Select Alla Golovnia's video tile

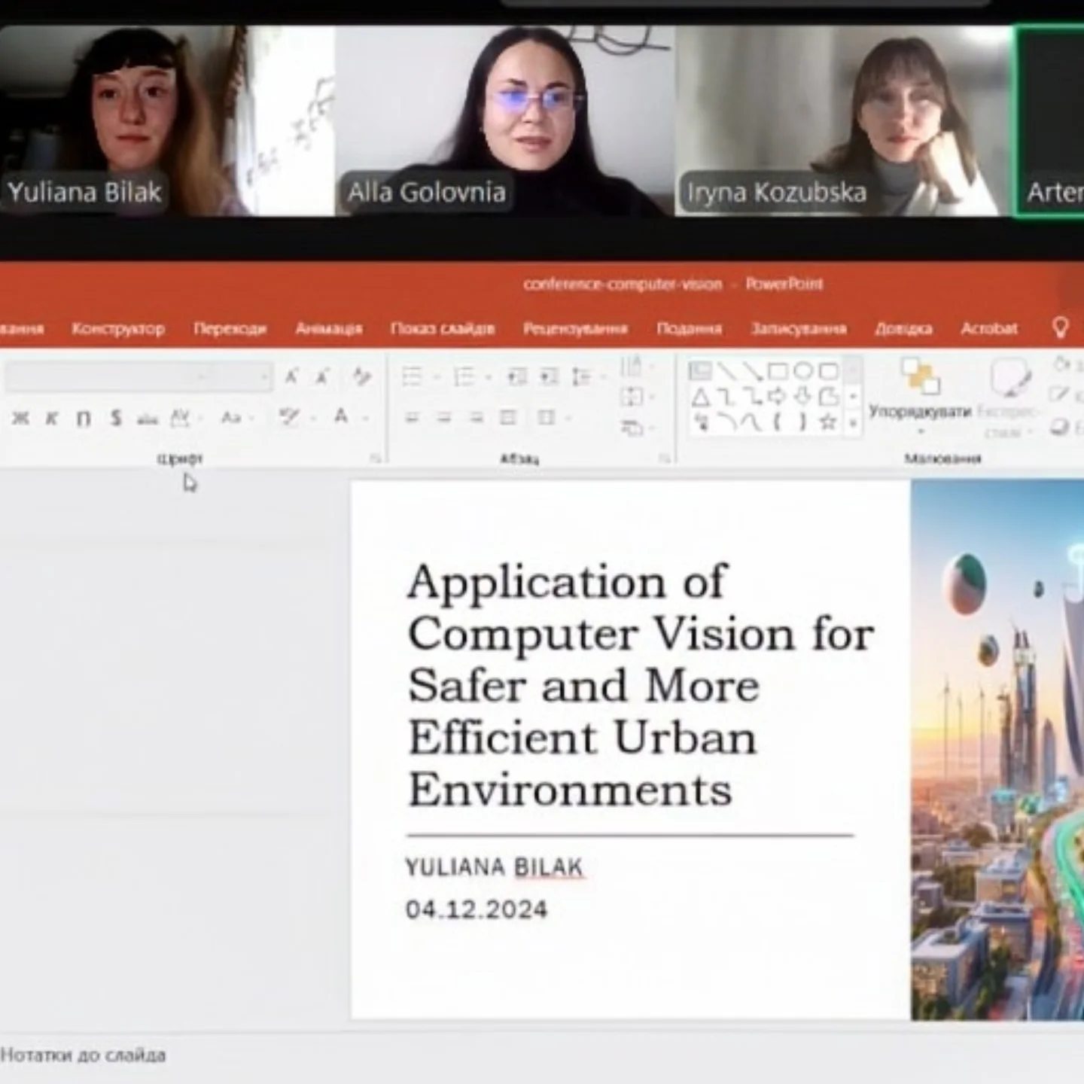[x=504, y=121]
